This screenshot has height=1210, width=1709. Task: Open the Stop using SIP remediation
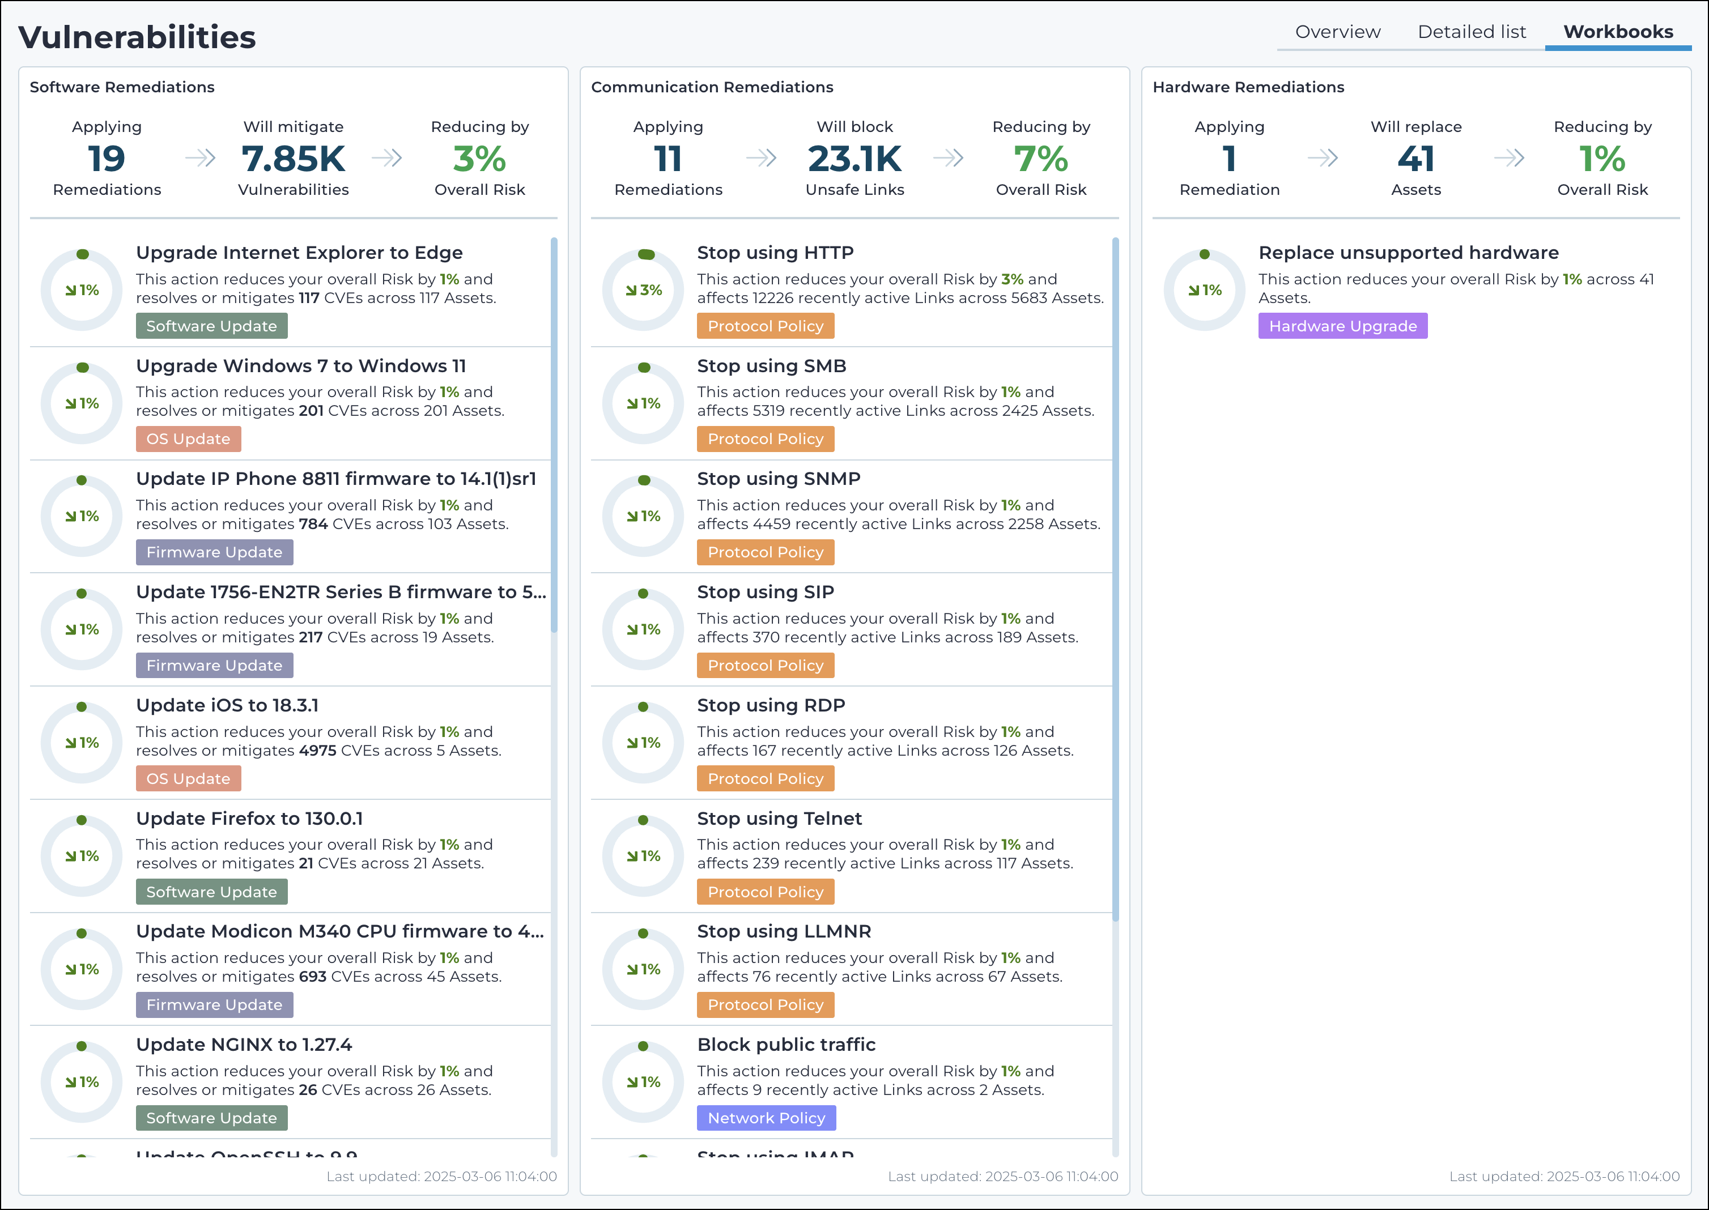pyautogui.click(x=766, y=593)
